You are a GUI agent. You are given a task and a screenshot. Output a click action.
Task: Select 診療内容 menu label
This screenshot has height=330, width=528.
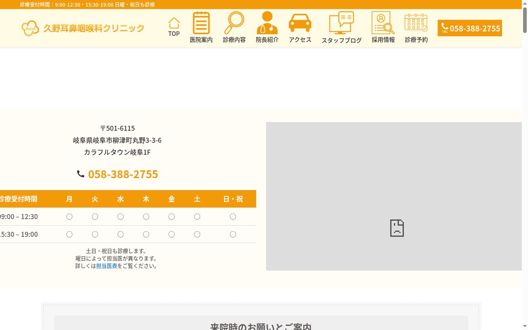(x=234, y=40)
